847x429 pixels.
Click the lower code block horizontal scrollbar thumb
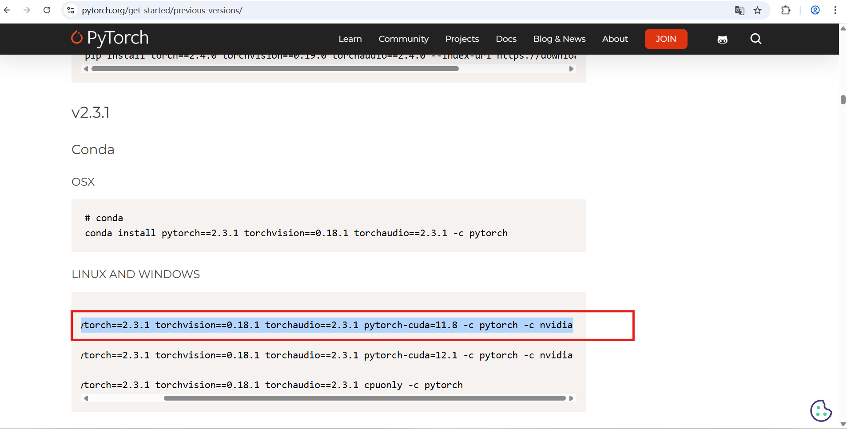point(365,398)
